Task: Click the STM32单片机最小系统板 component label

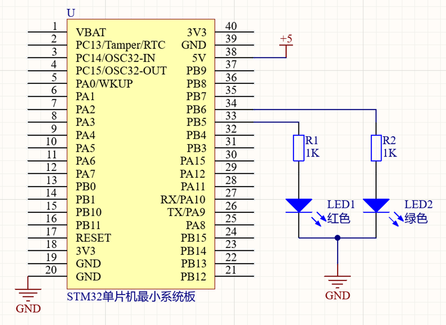Action: point(131,297)
